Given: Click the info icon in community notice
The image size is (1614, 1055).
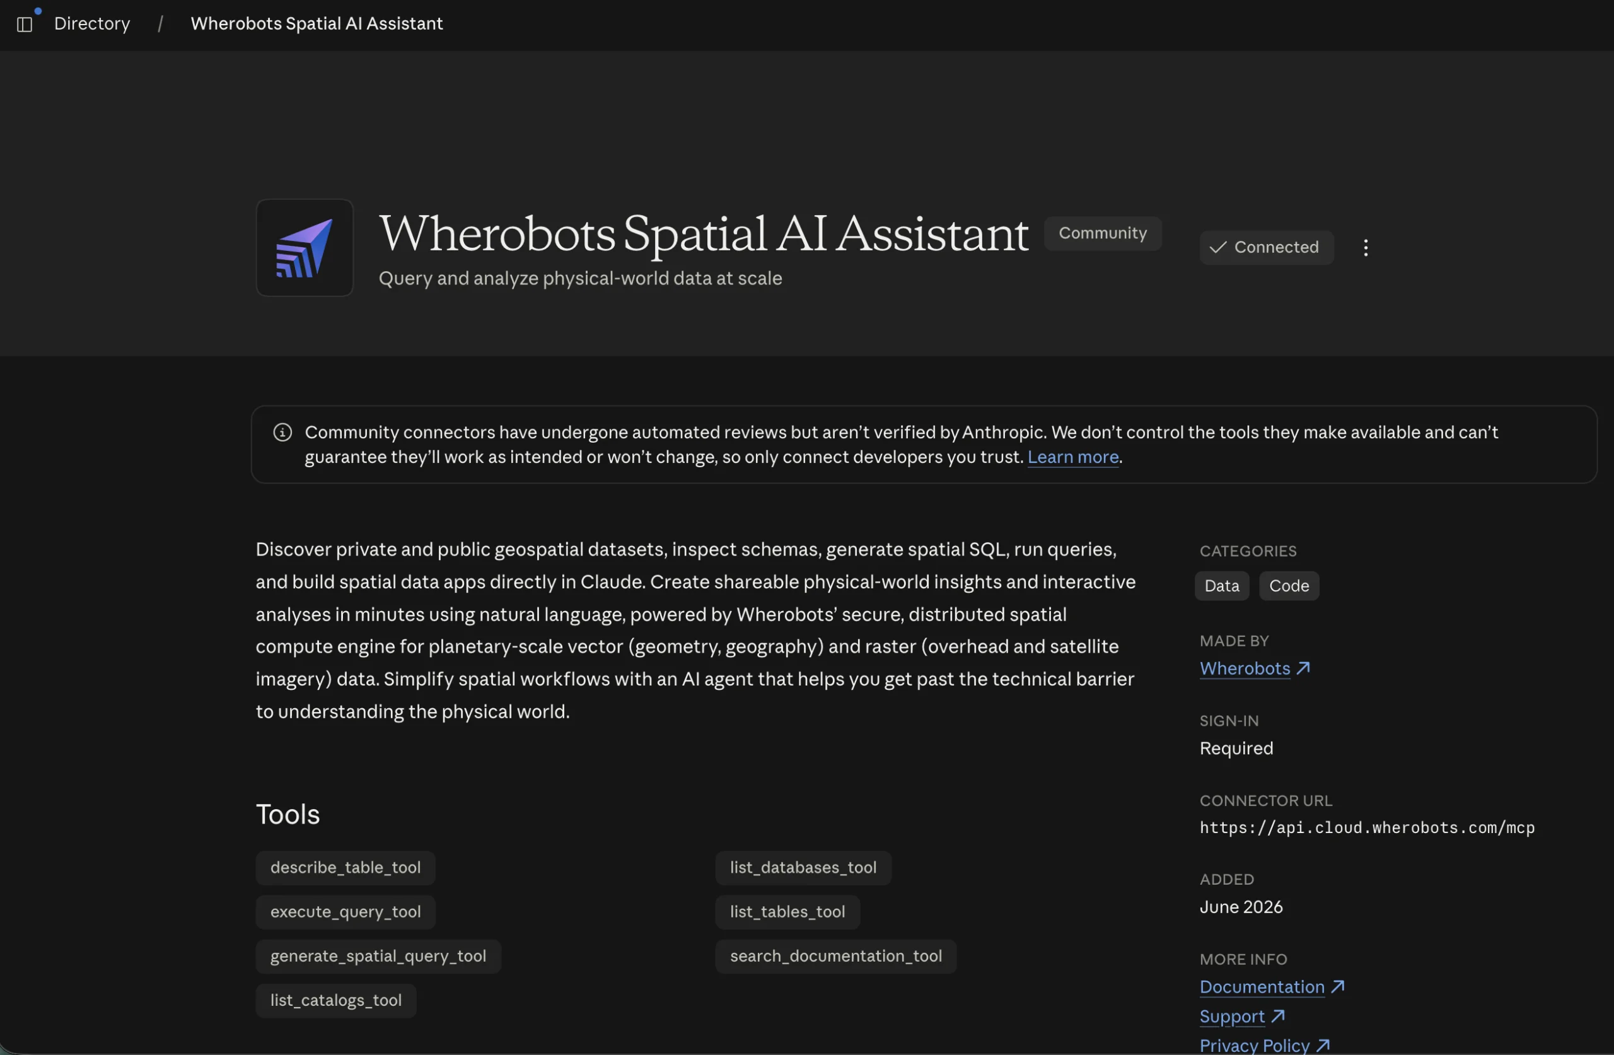Looking at the screenshot, I should coord(283,432).
